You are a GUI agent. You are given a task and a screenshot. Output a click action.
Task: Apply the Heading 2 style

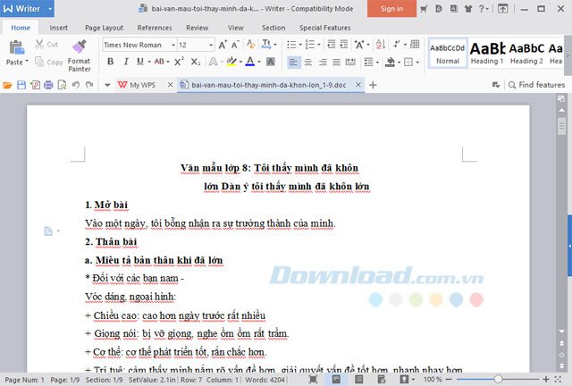coord(526,54)
